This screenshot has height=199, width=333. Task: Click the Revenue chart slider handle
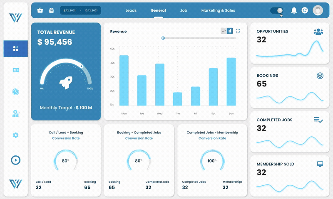(163, 38)
